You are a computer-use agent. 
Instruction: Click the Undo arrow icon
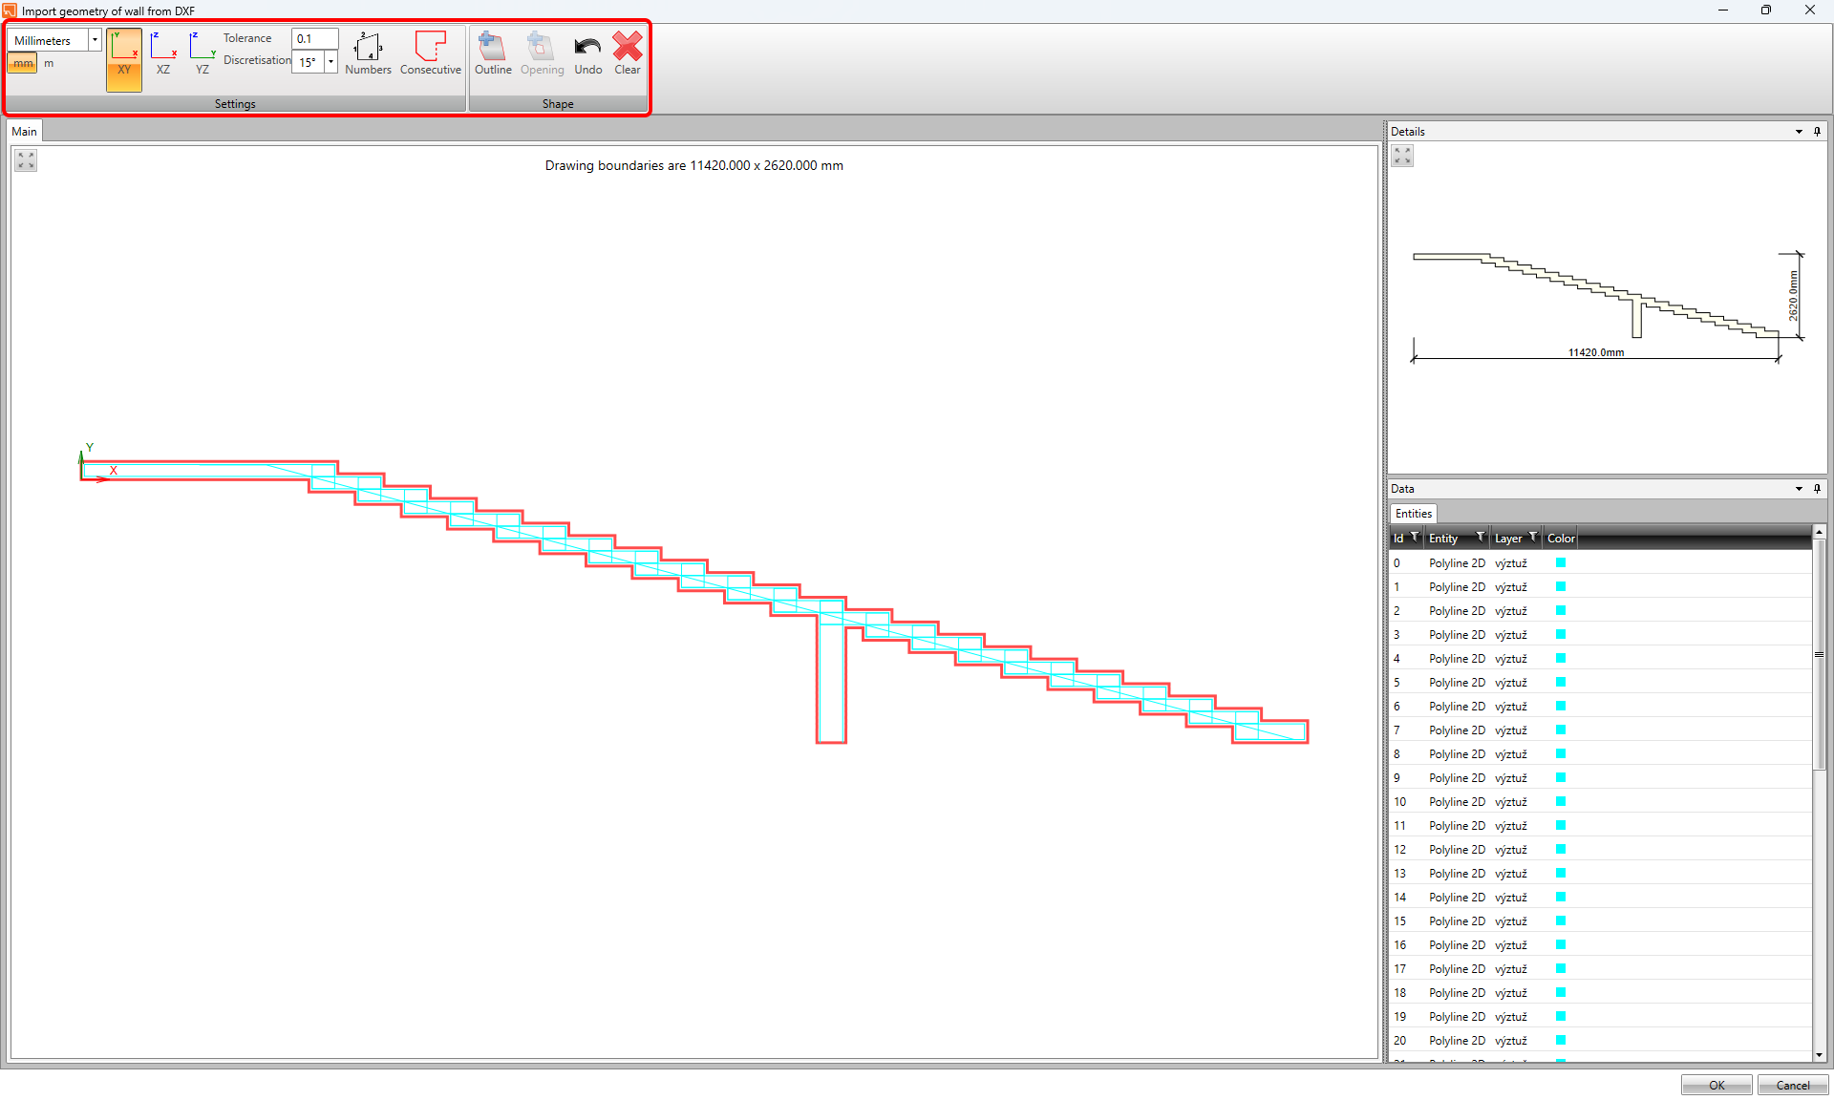(x=587, y=54)
